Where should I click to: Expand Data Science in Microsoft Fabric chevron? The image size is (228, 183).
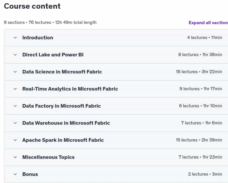tap(15, 72)
